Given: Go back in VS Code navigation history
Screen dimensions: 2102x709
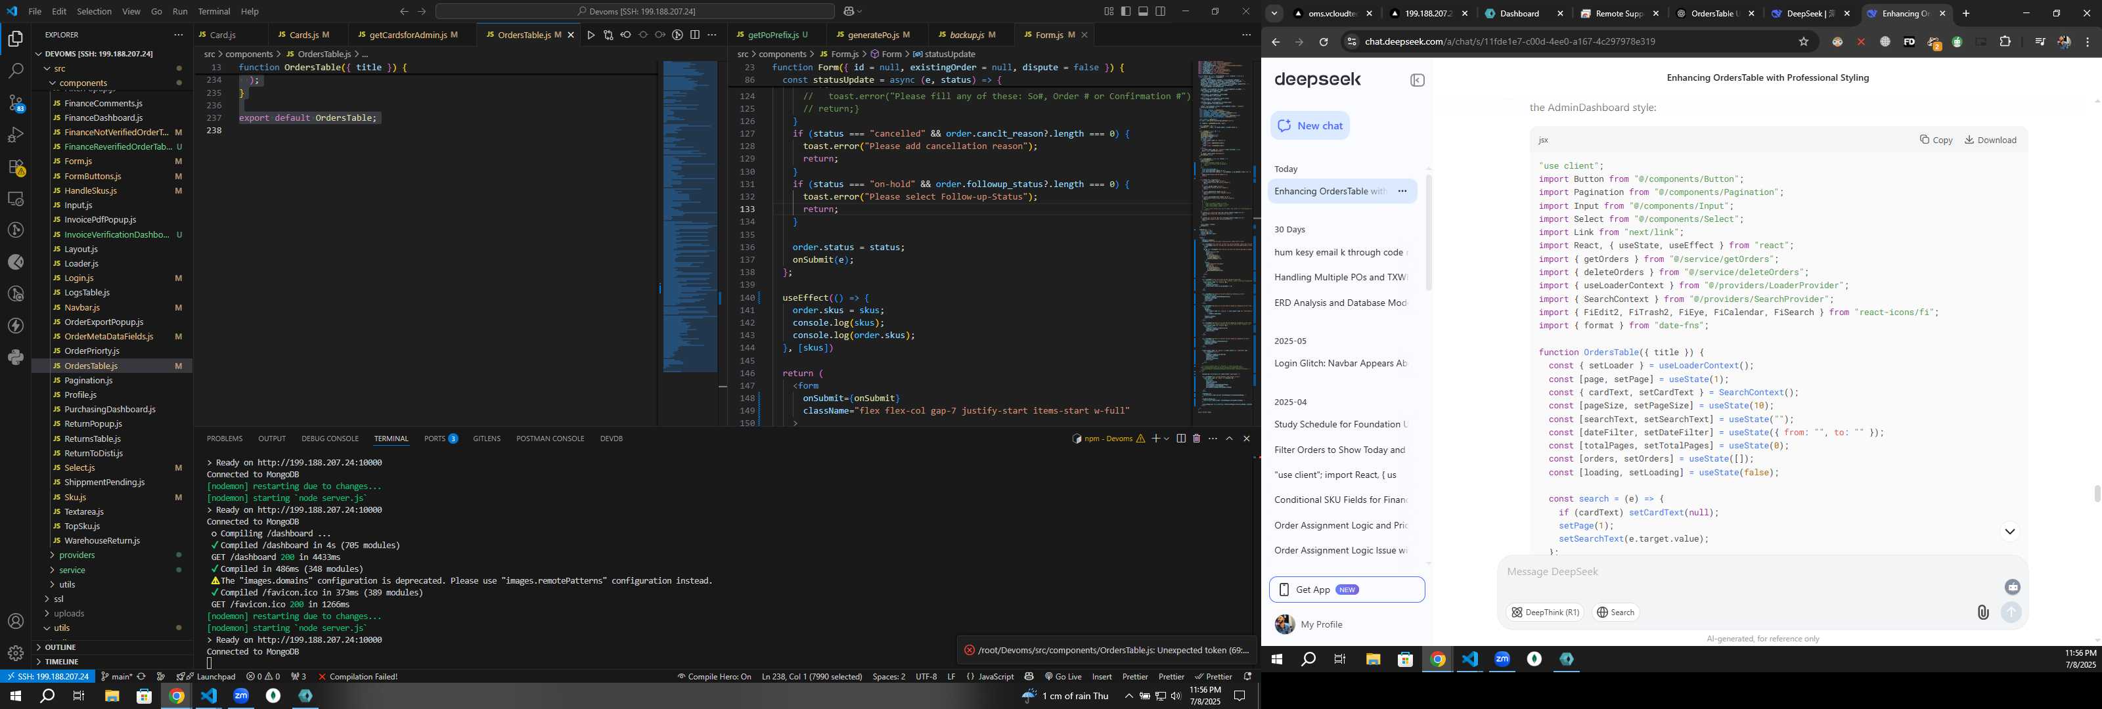Looking at the screenshot, I should click(x=404, y=11).
